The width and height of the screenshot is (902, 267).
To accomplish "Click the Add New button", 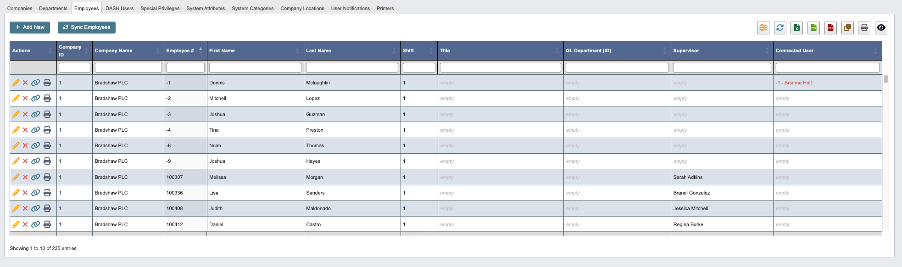I will tap(30, 28).
